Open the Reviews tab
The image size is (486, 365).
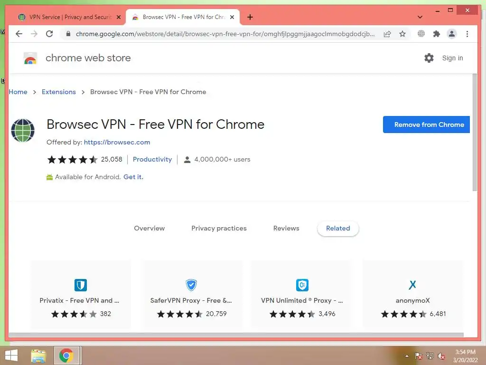286,229
